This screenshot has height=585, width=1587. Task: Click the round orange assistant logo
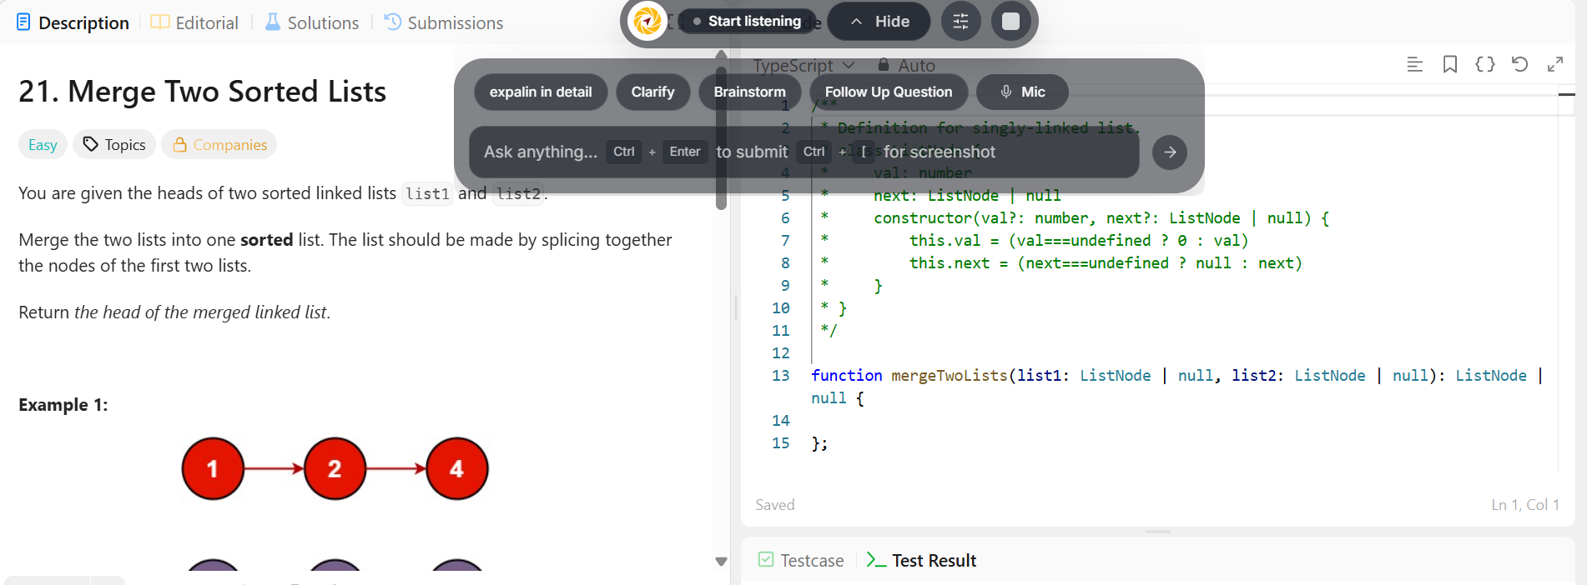647,22
